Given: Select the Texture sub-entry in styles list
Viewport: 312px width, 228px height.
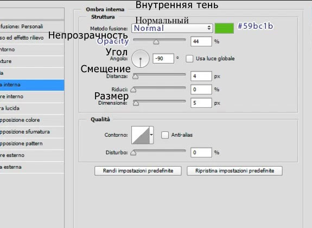Looking at the screenshot, I should click(x=32, y=61).
